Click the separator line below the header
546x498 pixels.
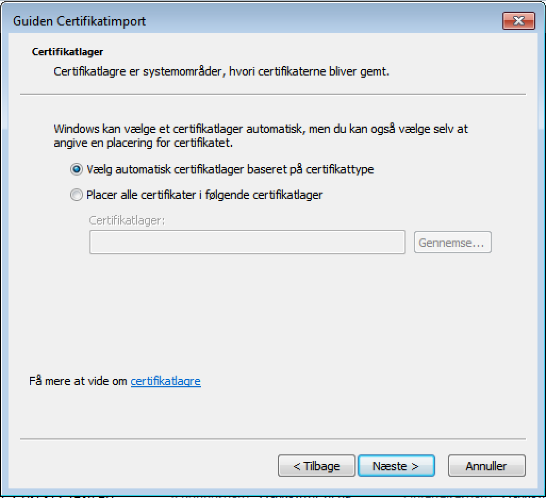pos(272,95)
